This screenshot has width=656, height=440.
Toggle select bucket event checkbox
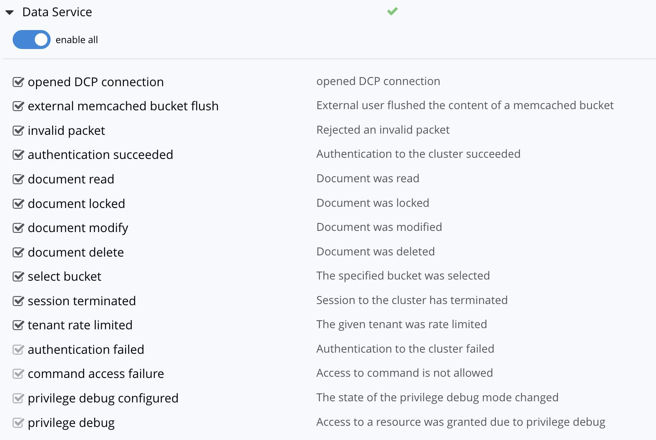pos(18,276)
